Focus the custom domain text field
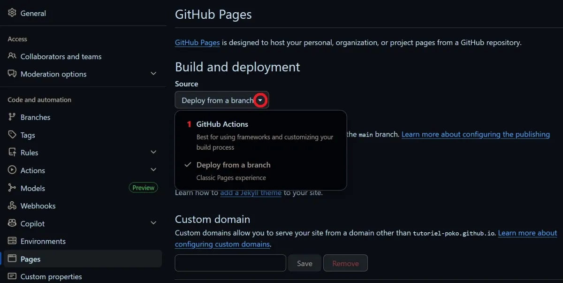 (x=230, y=263)
